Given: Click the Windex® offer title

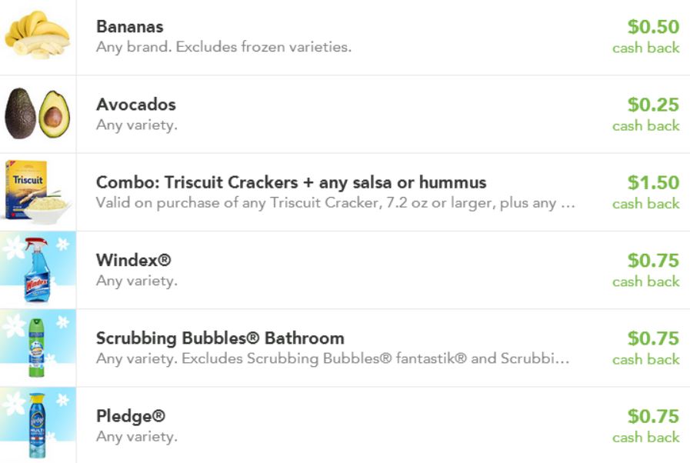Looking at the screenshot, I should [x=133, y=260].
